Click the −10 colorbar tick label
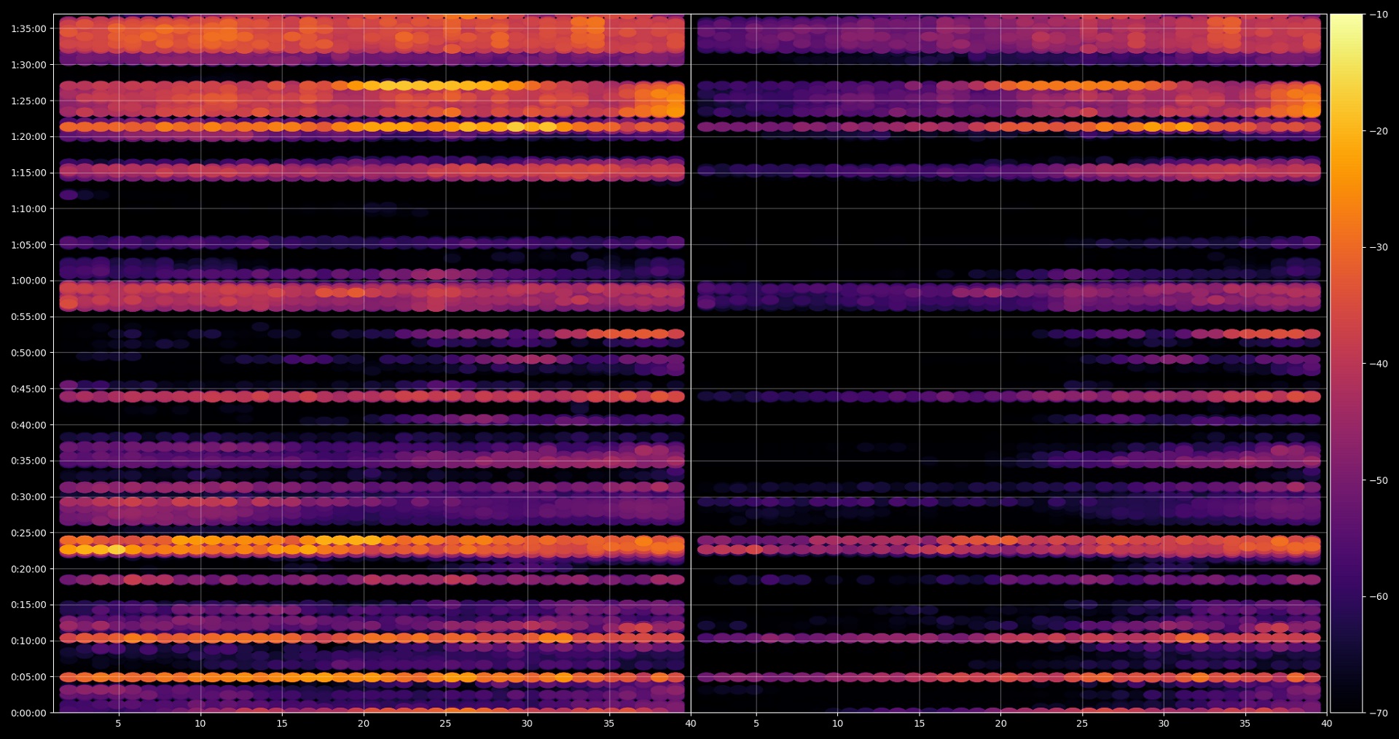 (x=1379, y=15)
